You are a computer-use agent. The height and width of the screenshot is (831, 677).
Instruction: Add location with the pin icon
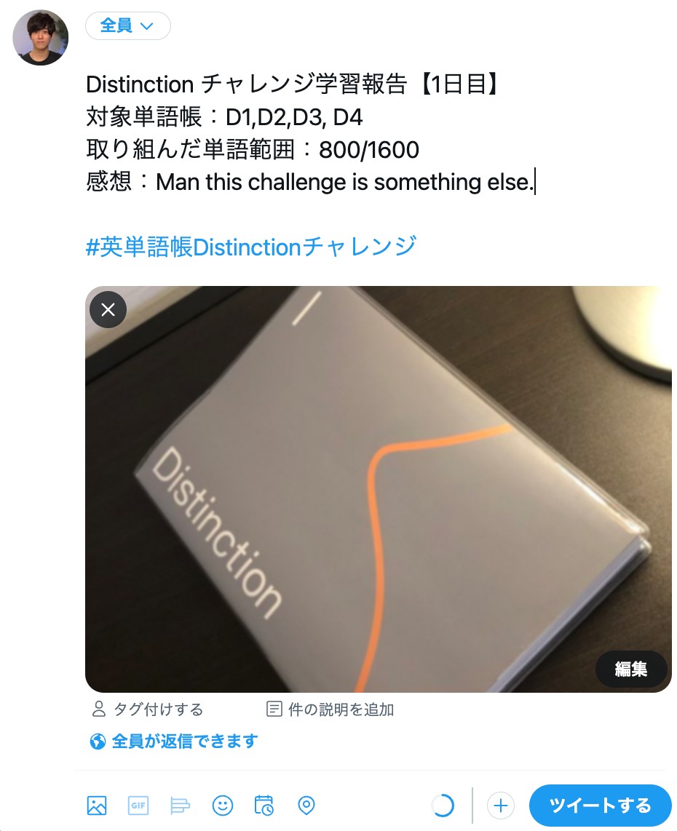(306, 806)
